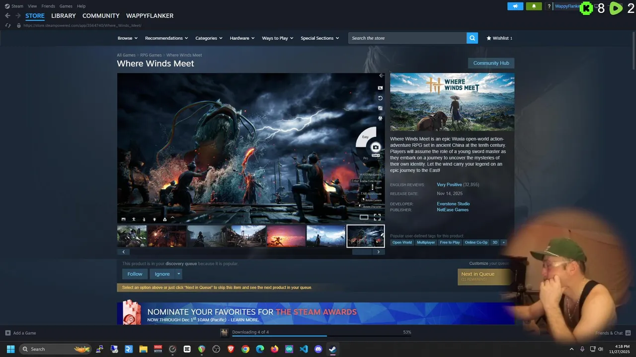Screen dimensions: 636x357
Task: Open the View menu
Action: pos(32,6)
